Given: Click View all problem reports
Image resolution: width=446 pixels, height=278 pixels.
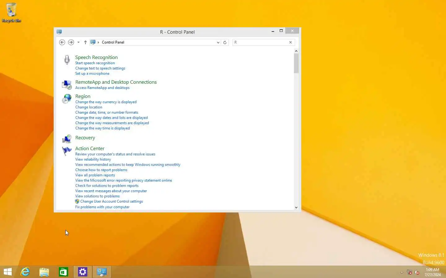Looking at the screenshot, I should [95, 175].
